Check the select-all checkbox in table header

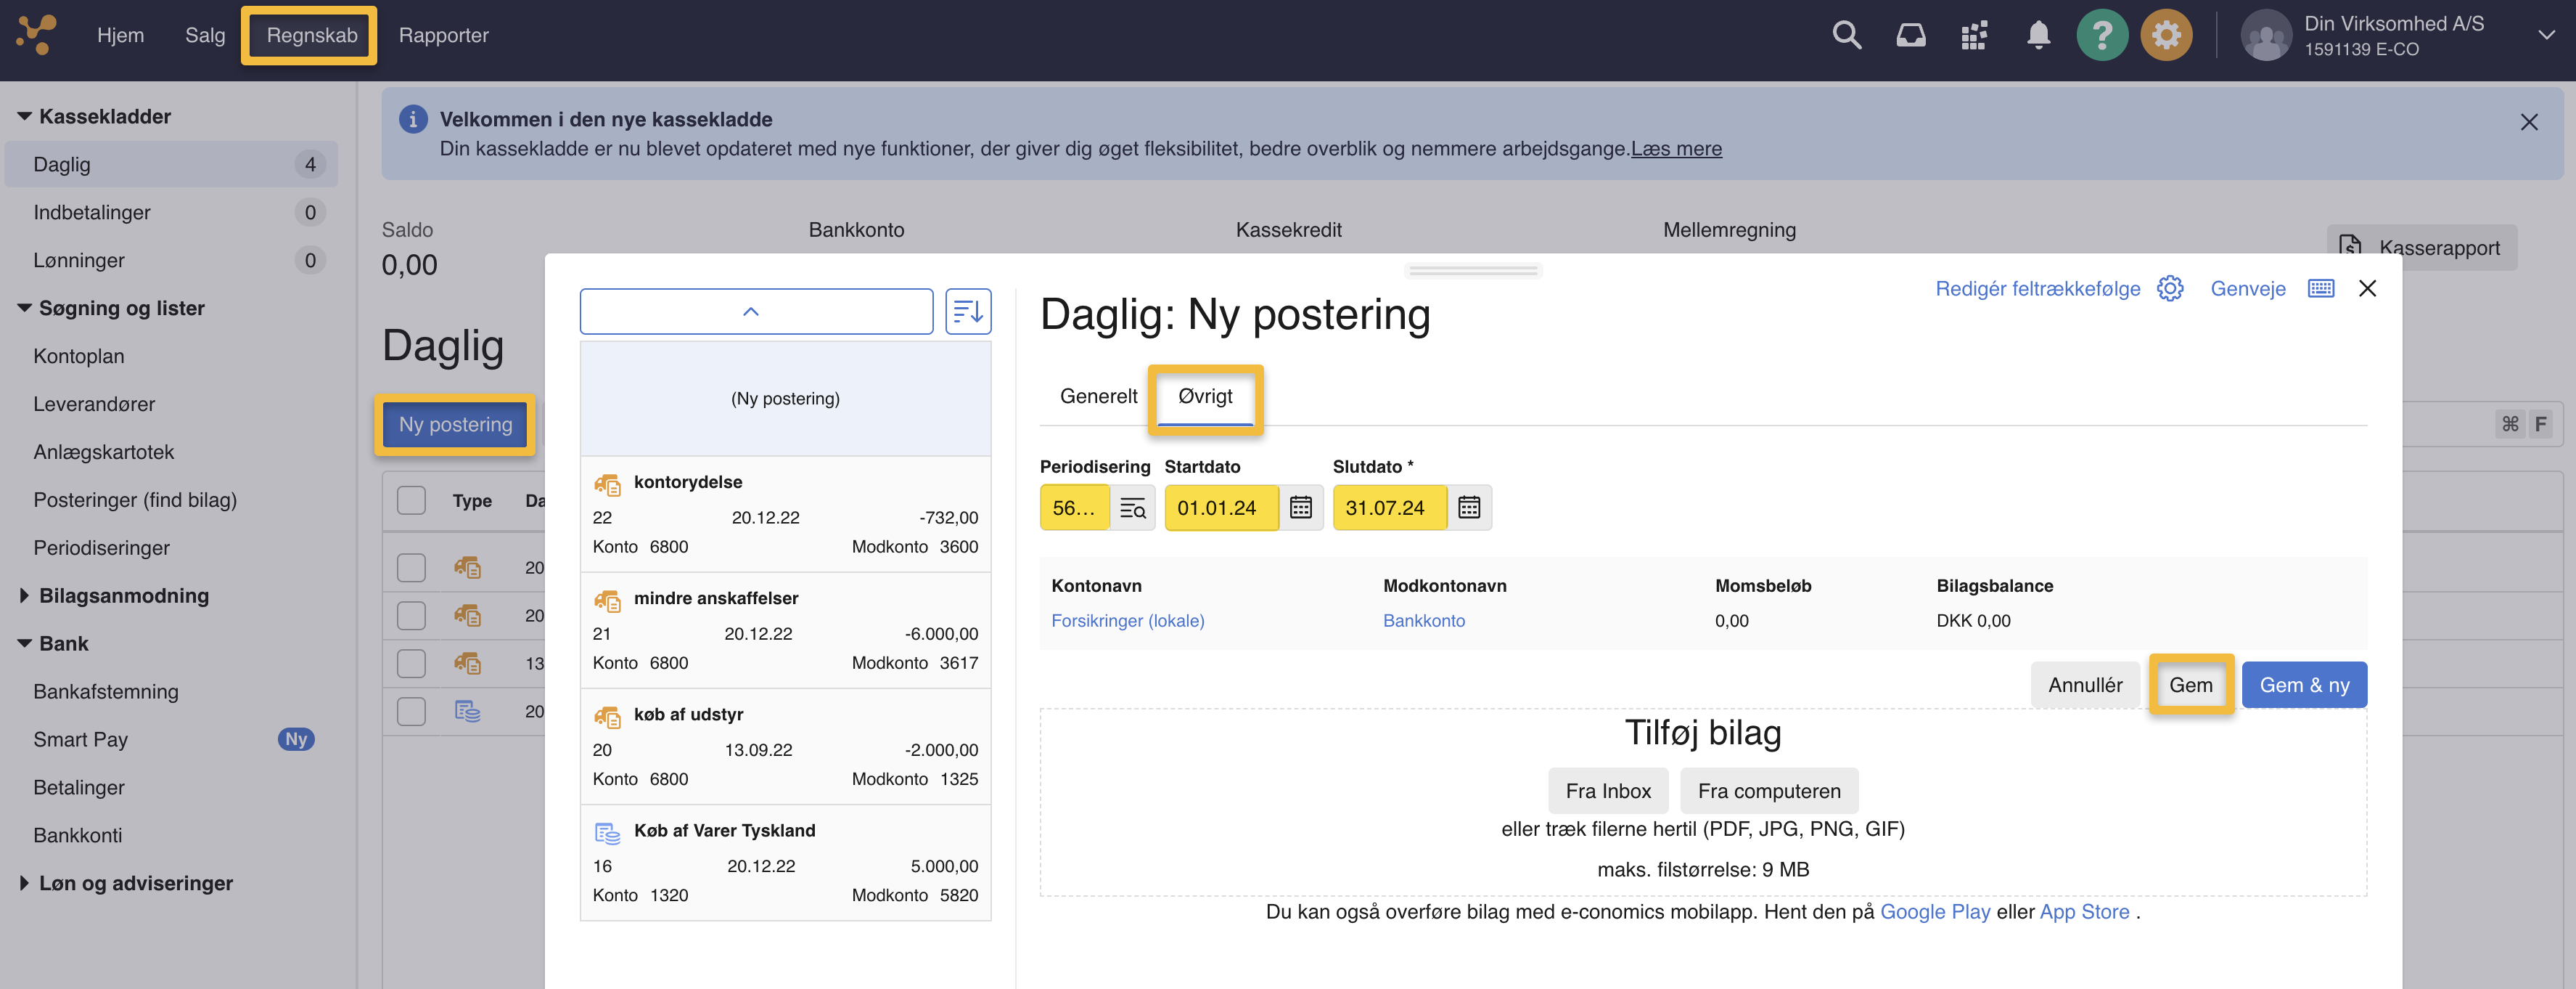pos(411,500)
